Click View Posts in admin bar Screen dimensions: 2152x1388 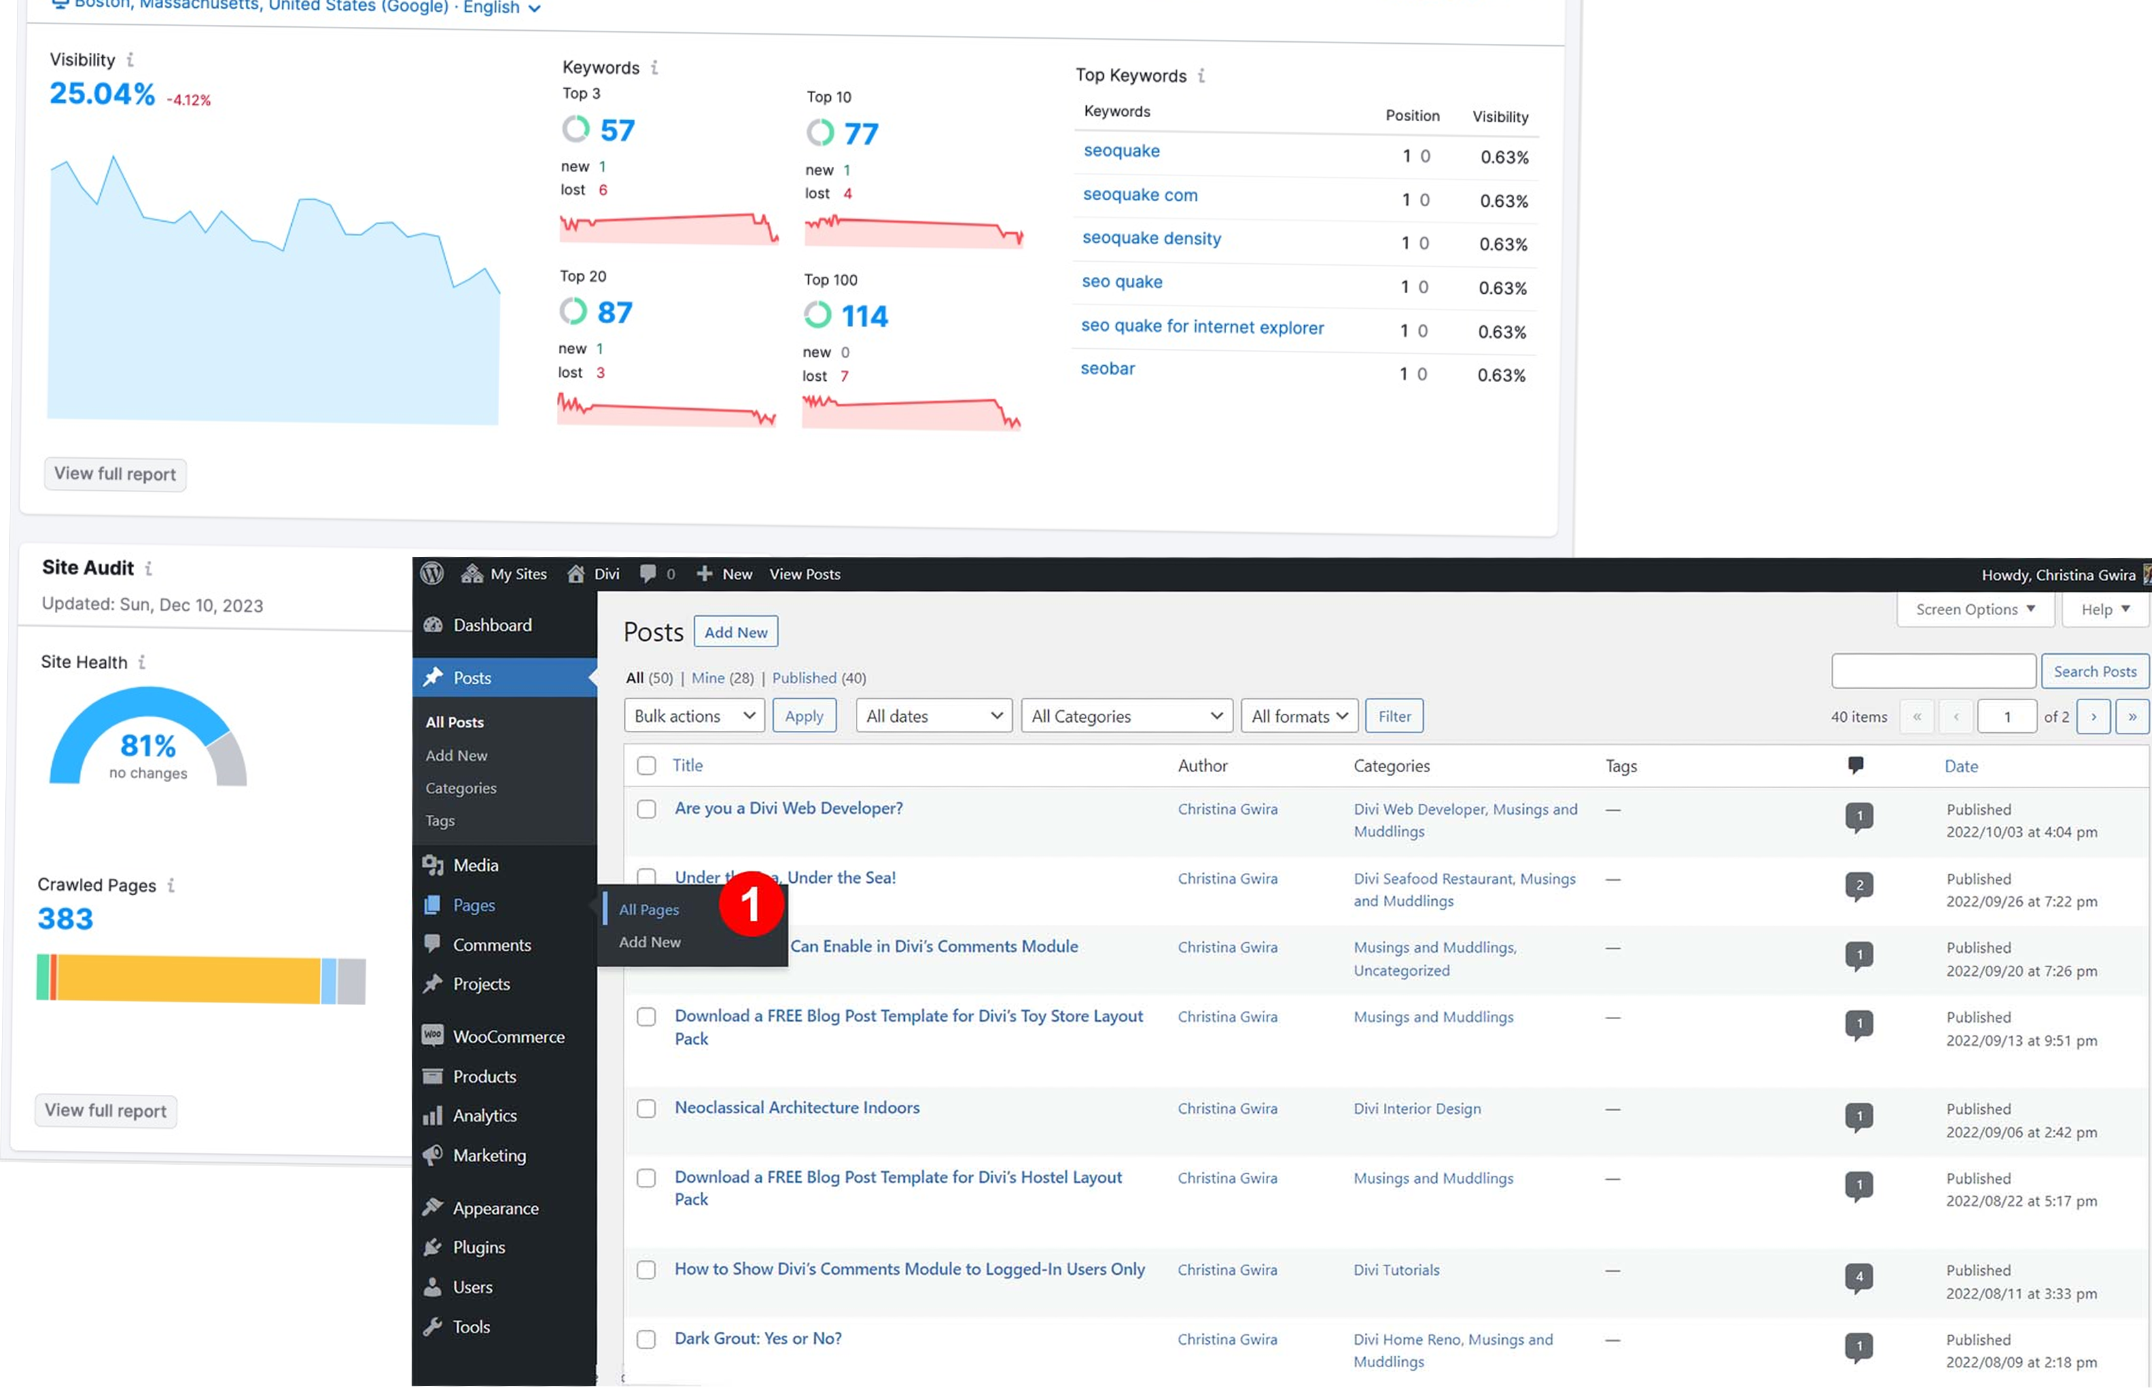[x=805, y=574]
